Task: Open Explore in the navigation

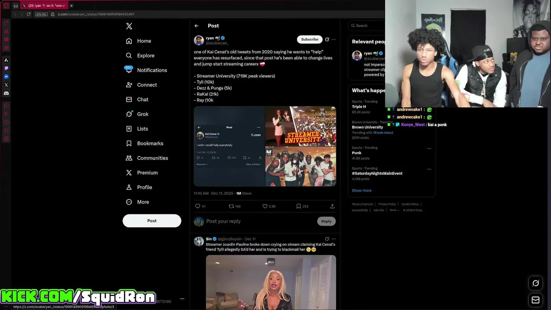Action: (x=140, y=56)
